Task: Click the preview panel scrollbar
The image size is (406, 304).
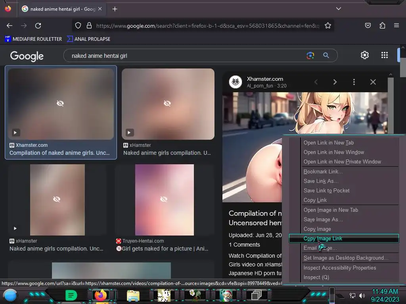Action: click(x=391, y=106)
